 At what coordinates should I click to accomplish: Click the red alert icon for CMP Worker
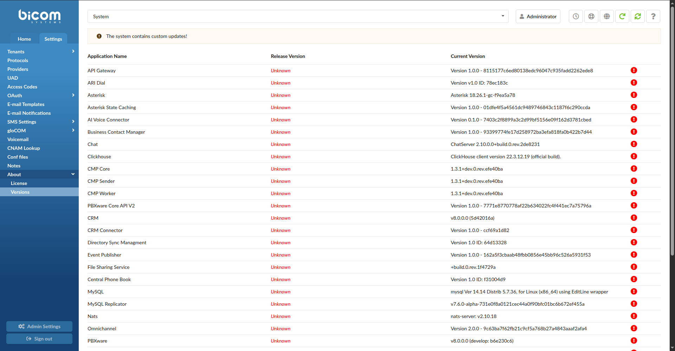pyautogui.click(x=634, y=193)
